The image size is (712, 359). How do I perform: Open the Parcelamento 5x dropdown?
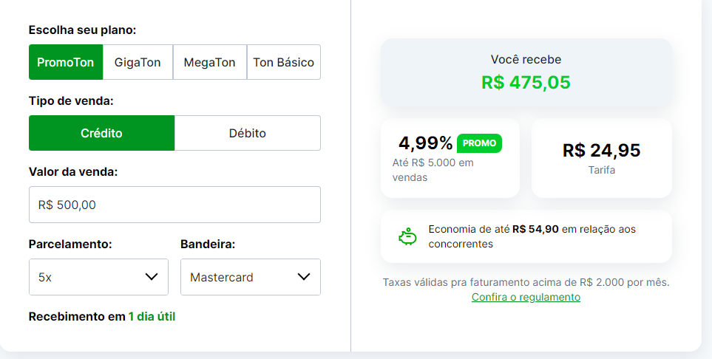click(x=98, y=277)
